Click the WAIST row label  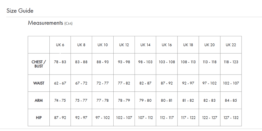39,83
